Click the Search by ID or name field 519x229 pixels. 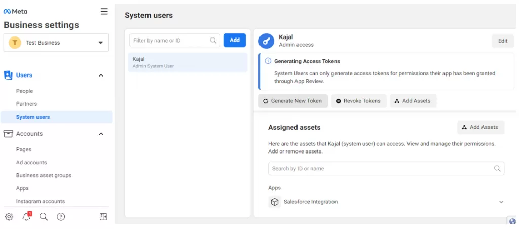pyautogui.click(x=386, y=168)
